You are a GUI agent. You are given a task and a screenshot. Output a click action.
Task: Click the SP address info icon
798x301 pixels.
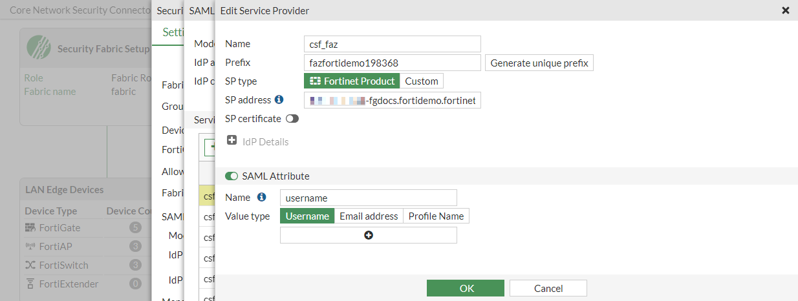coord(279,99)
